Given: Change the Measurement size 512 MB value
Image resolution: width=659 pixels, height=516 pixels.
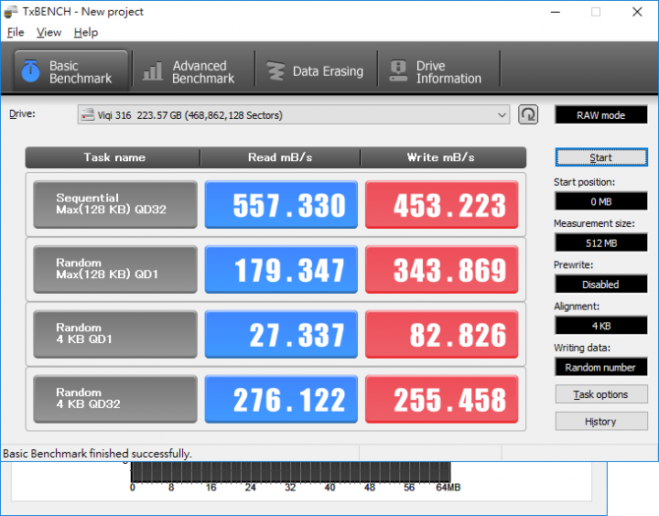Looking at the screenshot, I should point(601,242).
